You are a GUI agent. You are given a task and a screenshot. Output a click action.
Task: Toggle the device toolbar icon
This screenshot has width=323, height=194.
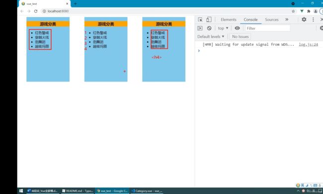[209, 19]
